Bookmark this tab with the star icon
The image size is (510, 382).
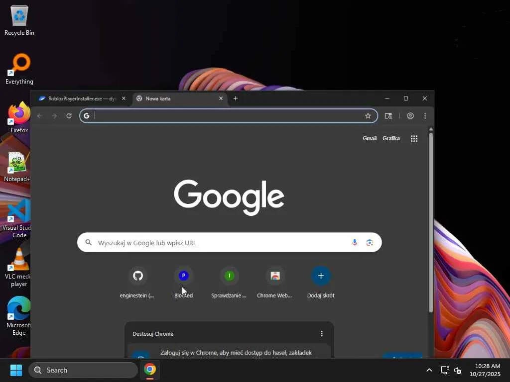click(x=368, y=116)
